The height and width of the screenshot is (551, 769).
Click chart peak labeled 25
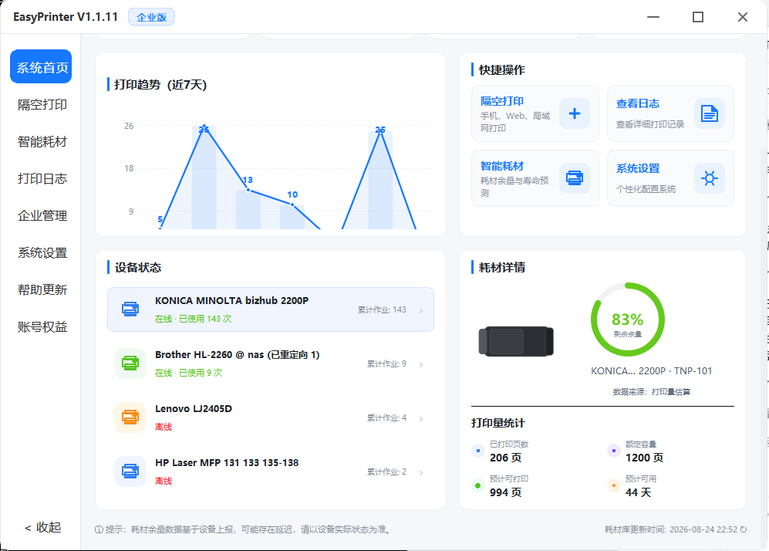pos(380,130)
